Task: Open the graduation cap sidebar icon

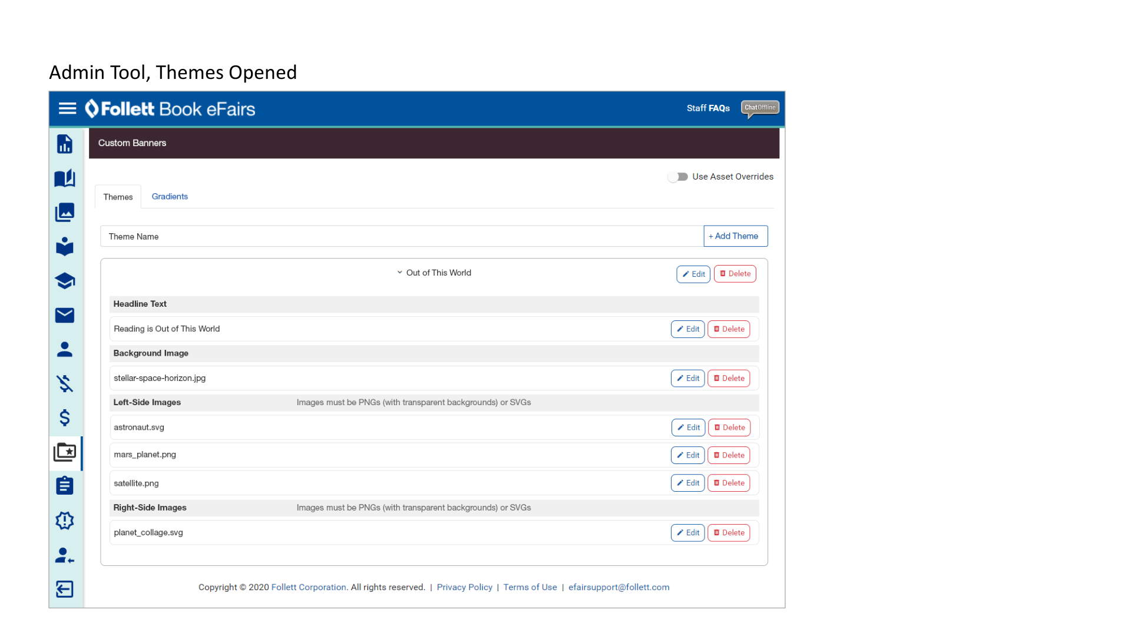Action: point(65,281)
